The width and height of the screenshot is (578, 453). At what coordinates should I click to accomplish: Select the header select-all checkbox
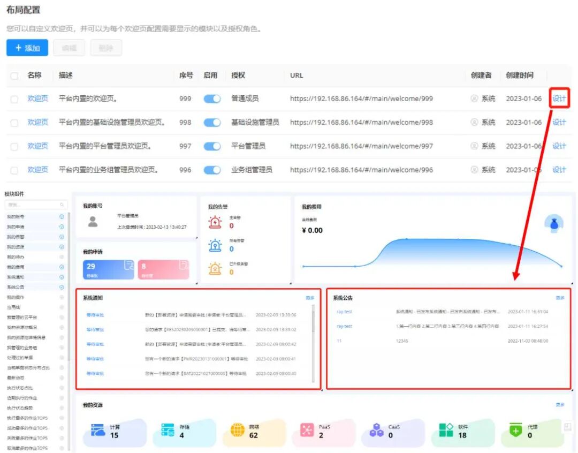click(x=15, y=76)
